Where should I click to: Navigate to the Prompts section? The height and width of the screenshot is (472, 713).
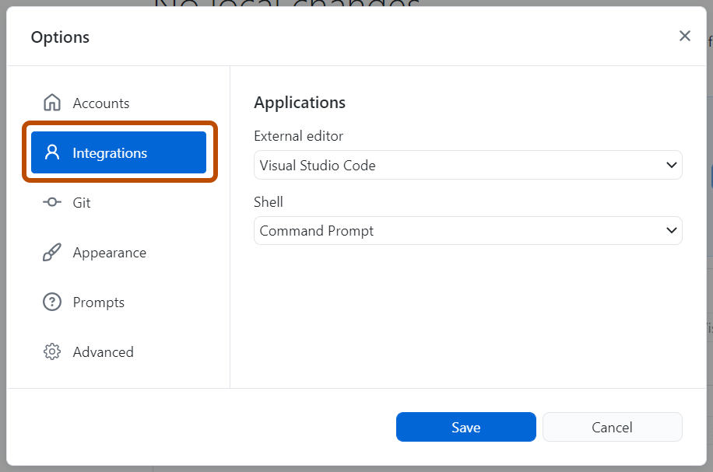tap(97, 302)
